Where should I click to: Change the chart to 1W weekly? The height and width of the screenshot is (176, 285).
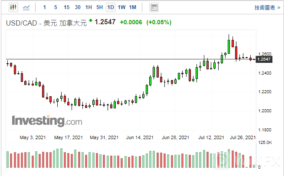pos(122,7)
